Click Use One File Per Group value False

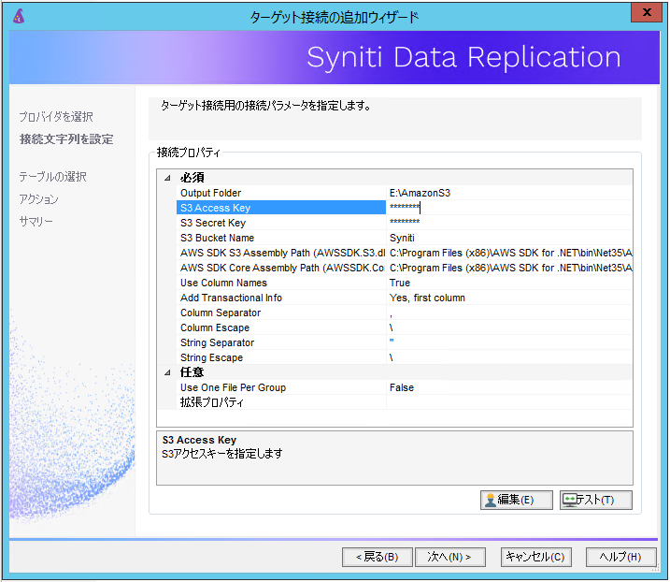(x=509, y=387)
